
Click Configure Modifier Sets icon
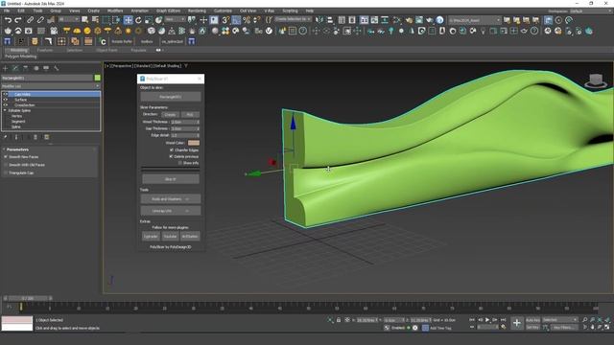[x=47, y=137]
